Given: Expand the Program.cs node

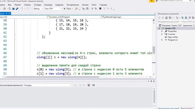Looking at the screenshot, I should (162, 40).
